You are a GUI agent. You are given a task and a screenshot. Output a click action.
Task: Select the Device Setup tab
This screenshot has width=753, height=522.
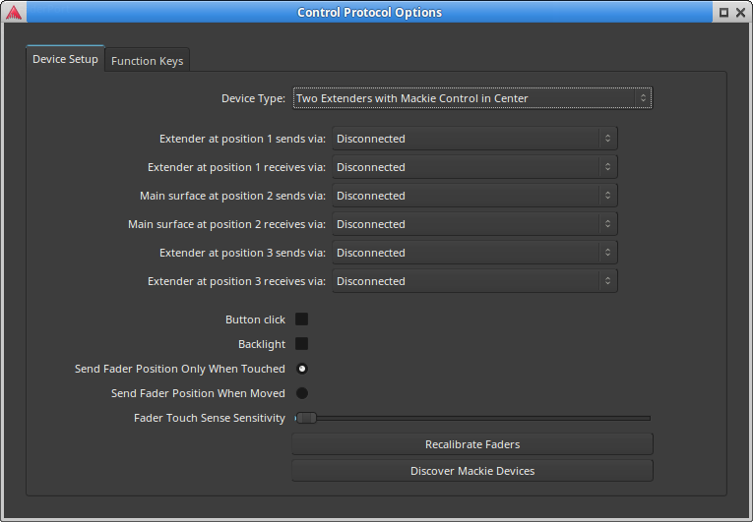(x=65, y=59)
